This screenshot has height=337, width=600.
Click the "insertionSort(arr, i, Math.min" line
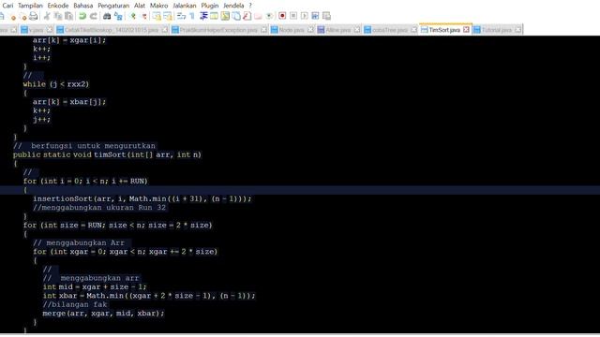point(142,198)
